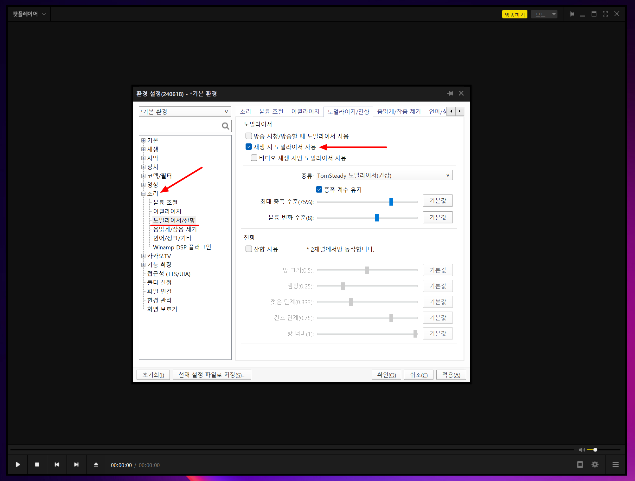Click the Previous track icon
Image resolution: width=635 pixels, height=481 pixels.
pos(57,465)
